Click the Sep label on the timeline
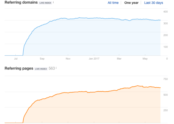The height and width of the screenshot is (124, 174). (42, 58)
